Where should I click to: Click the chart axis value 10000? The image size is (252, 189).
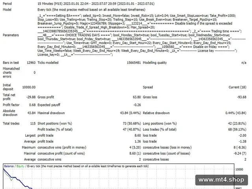pyautogui.click(x=239, y=169)
